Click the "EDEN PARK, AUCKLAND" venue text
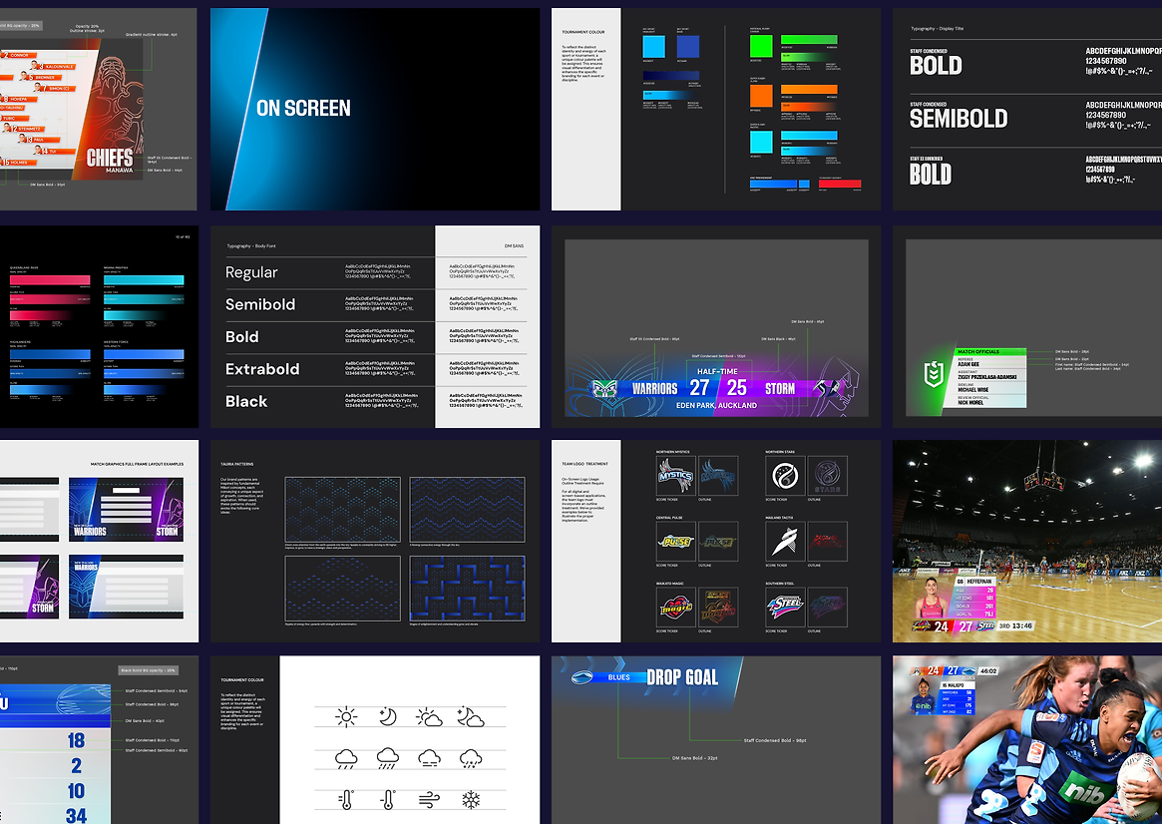 point(716,405)
